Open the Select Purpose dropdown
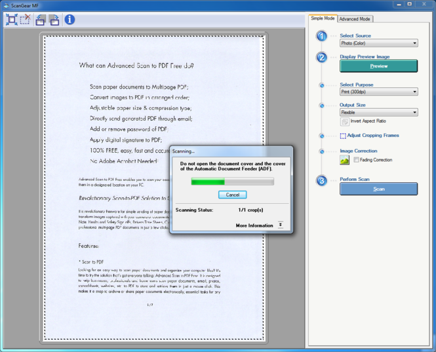 coord(379,92)
